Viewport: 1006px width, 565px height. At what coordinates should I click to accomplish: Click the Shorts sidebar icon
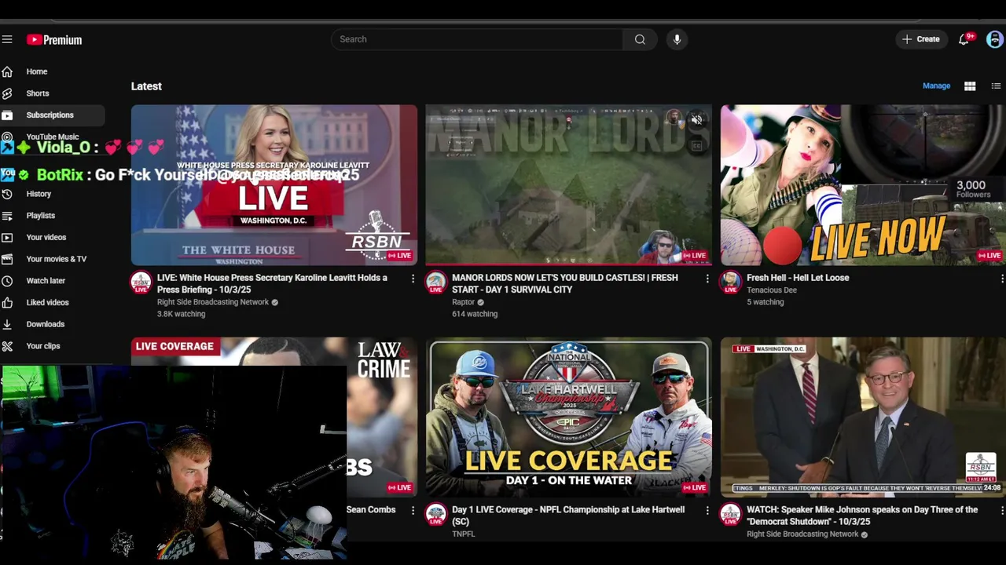7,93
